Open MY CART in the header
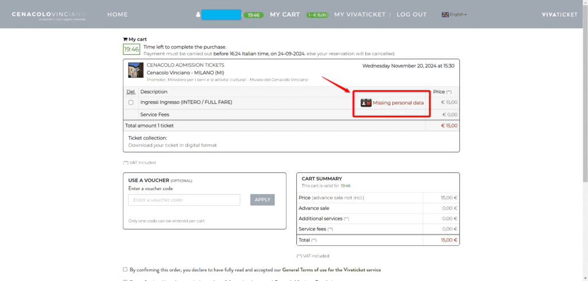Viewport: 588px width, 281px height. point(285,14)
